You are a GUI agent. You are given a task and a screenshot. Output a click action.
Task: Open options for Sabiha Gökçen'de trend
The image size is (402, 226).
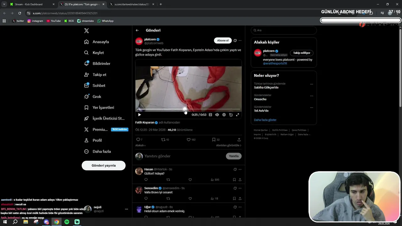pos(312,84)
